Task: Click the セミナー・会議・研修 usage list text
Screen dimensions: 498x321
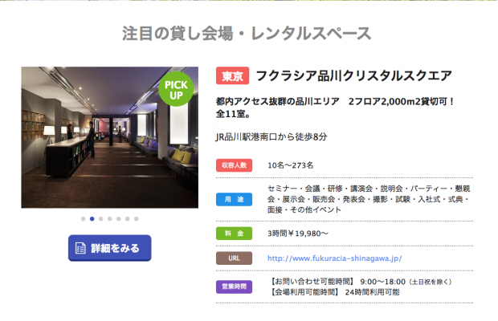Action: click(x=369, y=199)
